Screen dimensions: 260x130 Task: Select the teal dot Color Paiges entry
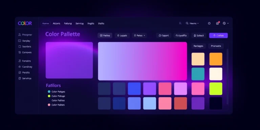pos(57,91)
